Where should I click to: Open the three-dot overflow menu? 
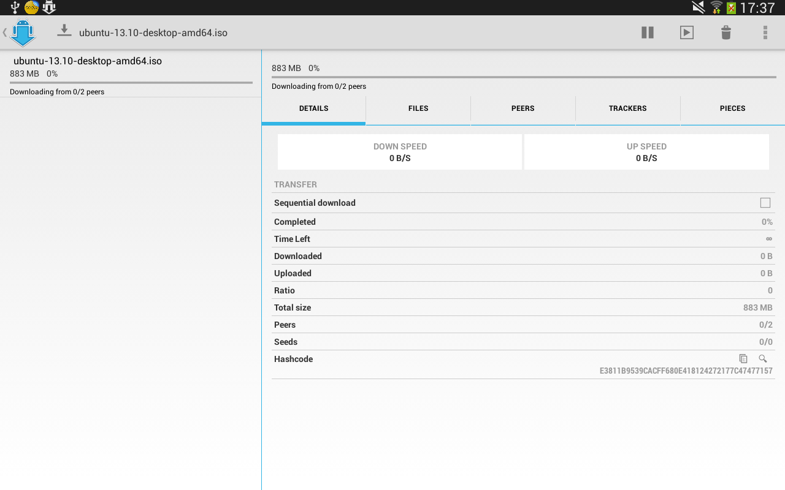(765, 32)
